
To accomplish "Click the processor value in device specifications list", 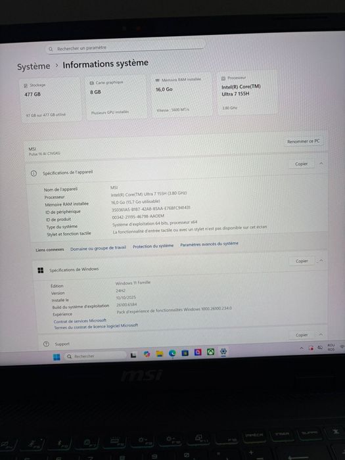I will (149, 195).
